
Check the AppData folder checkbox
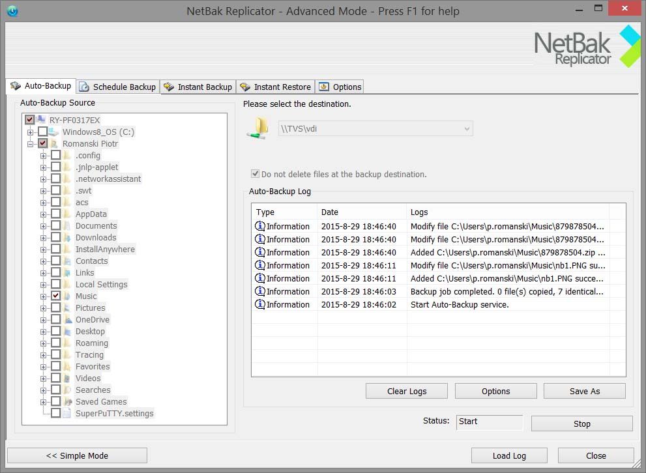pyautogui.click(x=55, y=214)
